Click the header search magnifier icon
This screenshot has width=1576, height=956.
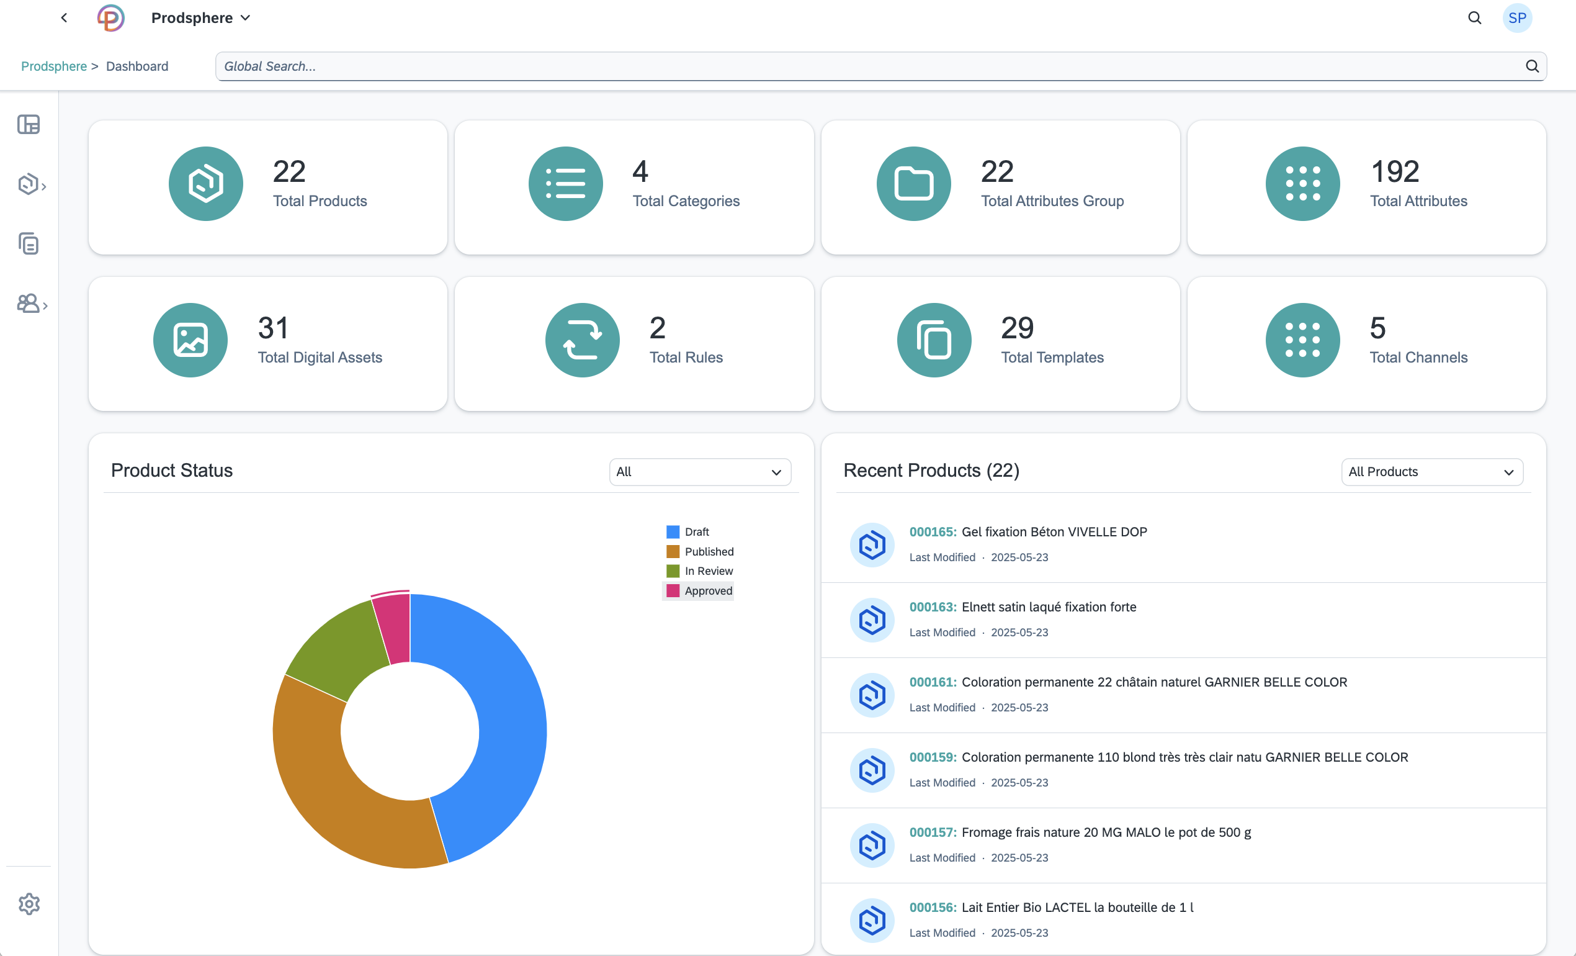[x=1474, y=18]
